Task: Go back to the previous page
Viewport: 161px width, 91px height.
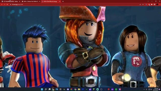Action: (2, 5)
